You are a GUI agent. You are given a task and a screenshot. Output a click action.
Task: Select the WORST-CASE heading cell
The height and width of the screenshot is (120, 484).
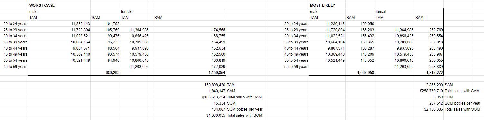(60, 5)
